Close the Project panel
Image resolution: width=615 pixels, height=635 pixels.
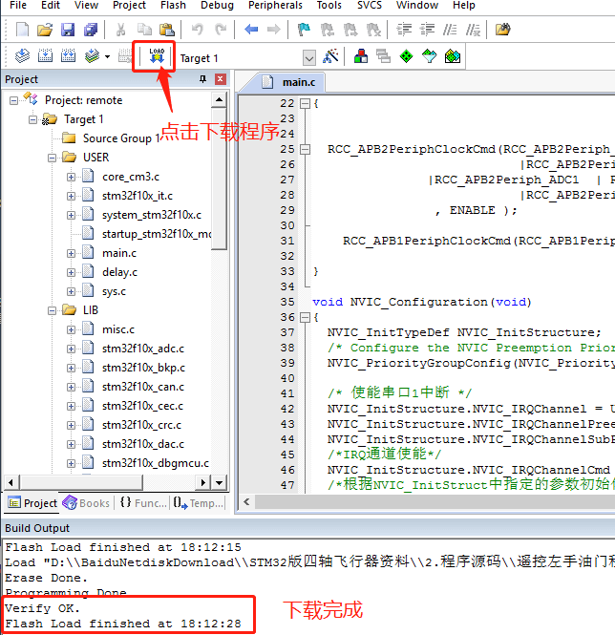tap(221, 79)
